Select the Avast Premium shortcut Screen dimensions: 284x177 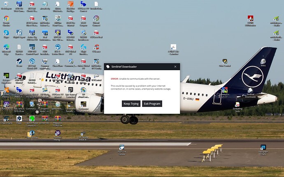[x=6, y=92]
